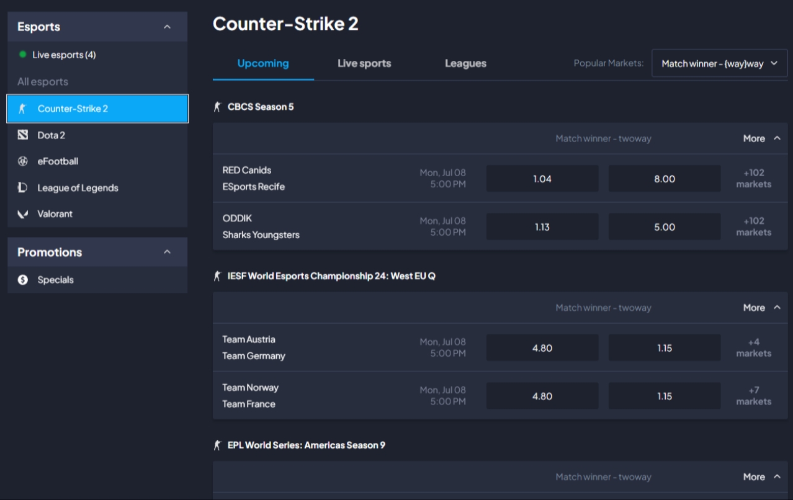Click the Counter-Strike 2 sidebar icon

tap(23, 109)
